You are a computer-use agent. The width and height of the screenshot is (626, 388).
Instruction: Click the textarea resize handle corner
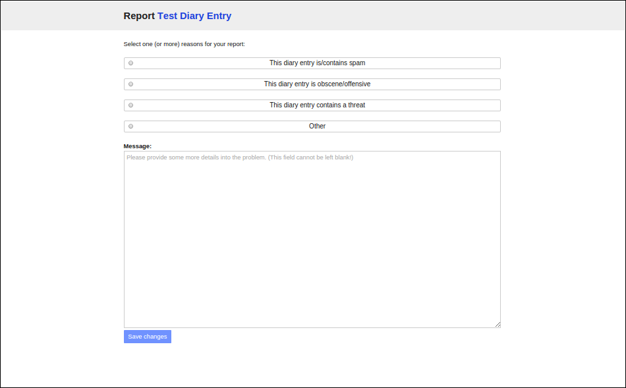point(498,325)
